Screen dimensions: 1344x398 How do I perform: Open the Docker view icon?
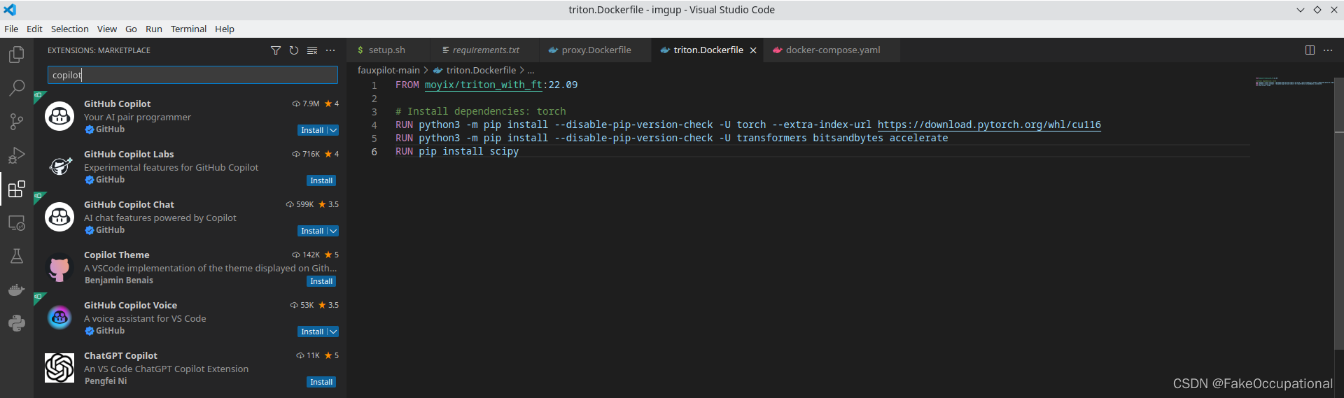[x=16, y=290]
